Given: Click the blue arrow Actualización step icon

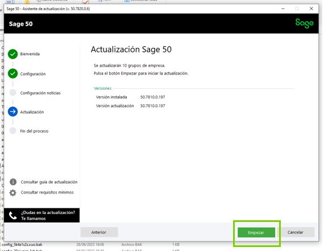Looking at the screenshot, I should point(13,112).
